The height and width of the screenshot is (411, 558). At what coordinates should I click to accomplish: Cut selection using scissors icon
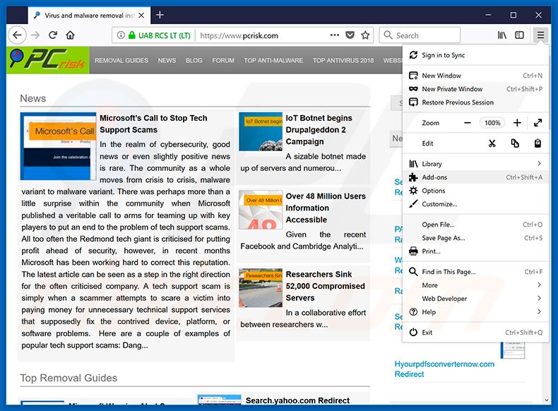tap(492, 143)
